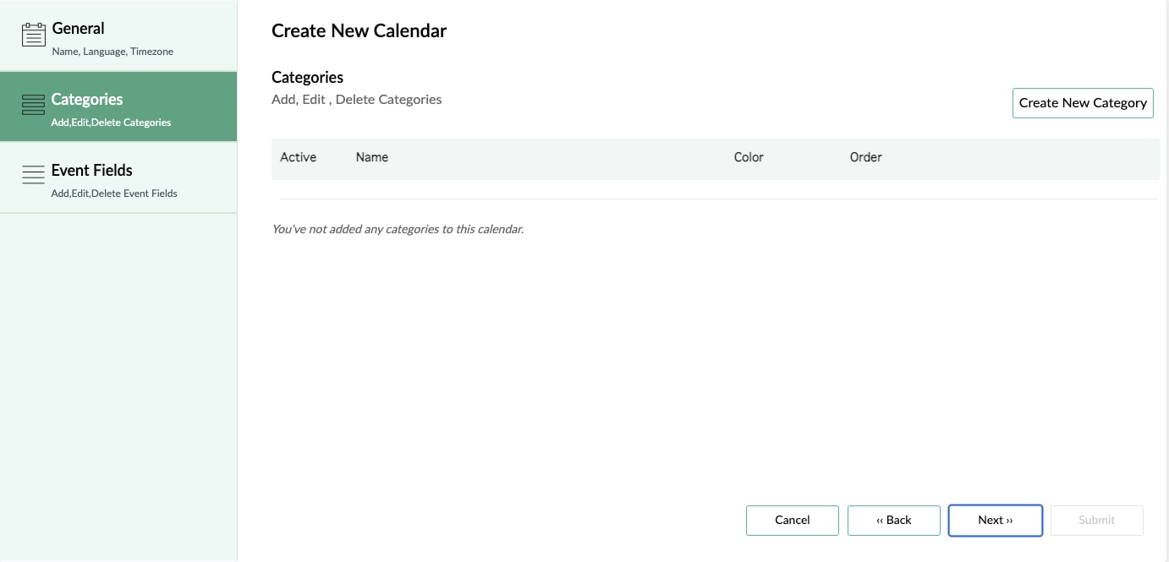Click the list icon beside Categories
Screen dimensions: 1169x562
(x=33, y=106)
